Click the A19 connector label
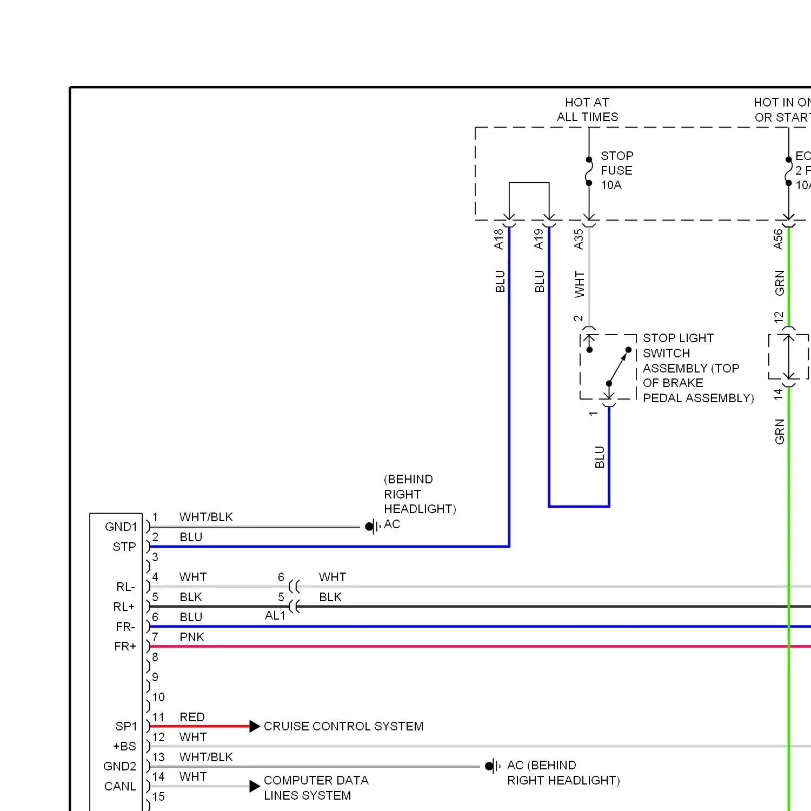Image resolution: width=811 pixels, height=811 pixels. point(539,239)
